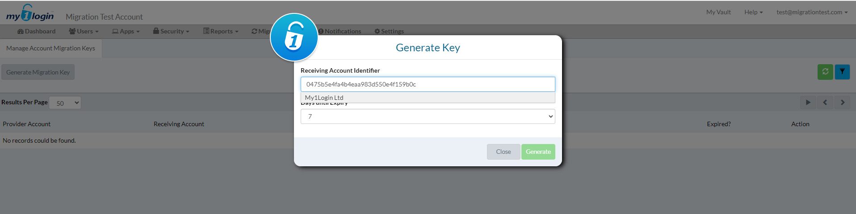Expand the Results Per Page selector
856x214 pixels.
pyautogui.click(x=65, y=103)
